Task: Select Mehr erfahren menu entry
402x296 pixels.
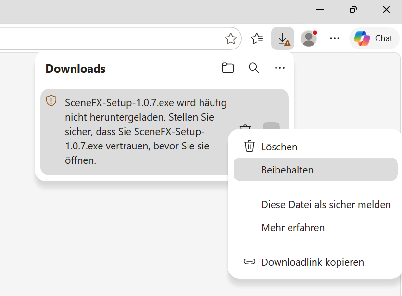Action: tap(315, 228)
